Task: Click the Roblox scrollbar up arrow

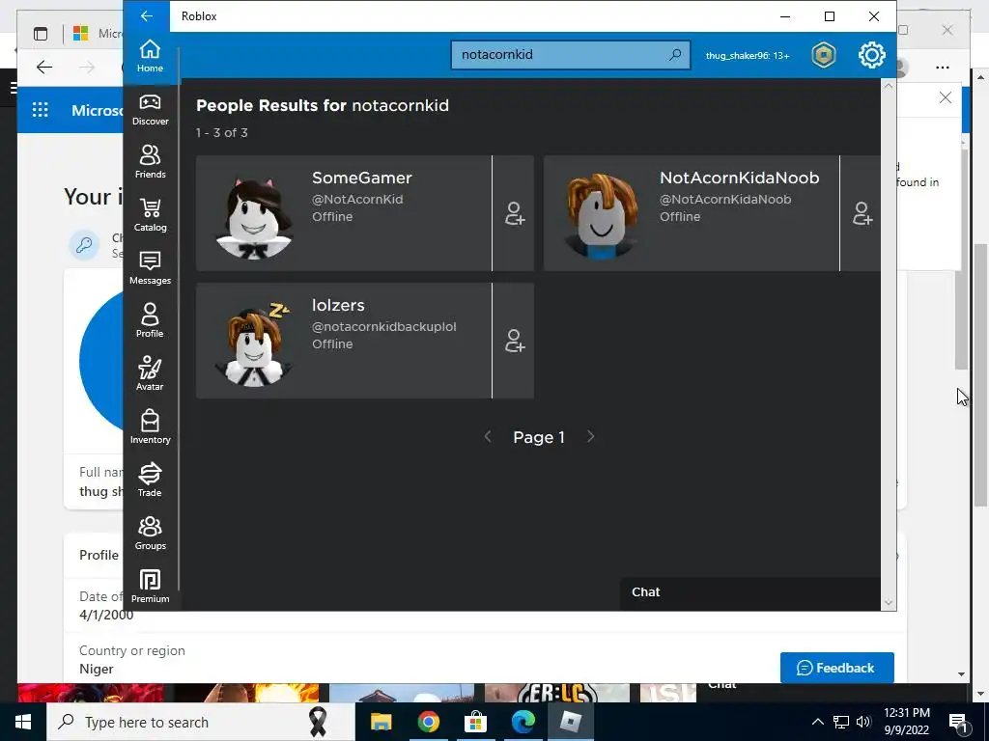Action: pos(889,86)
